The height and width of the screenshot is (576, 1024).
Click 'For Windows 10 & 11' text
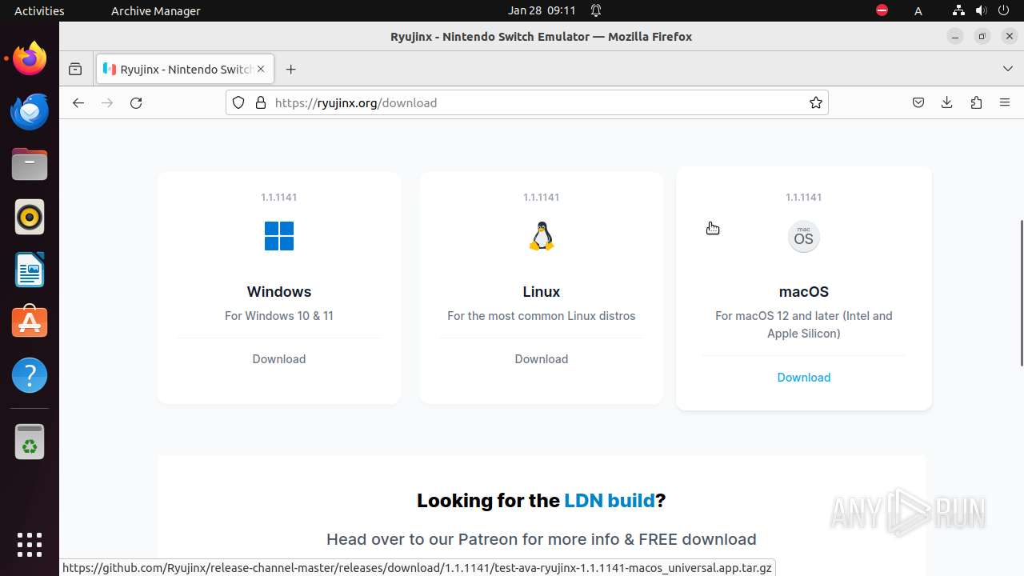[x=279, y=316]
